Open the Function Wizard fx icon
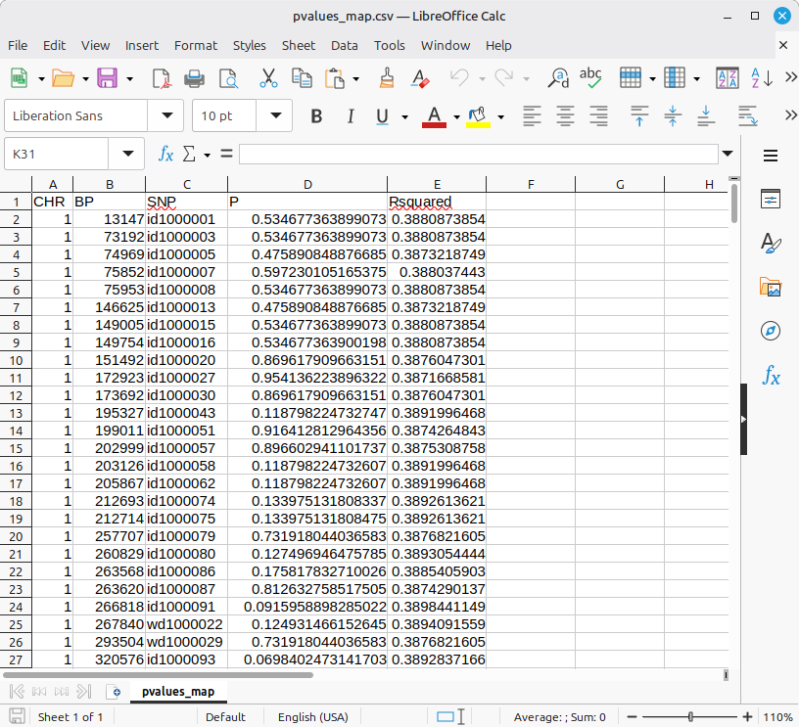This screenshot has height=727, width=799. point(166,154)
